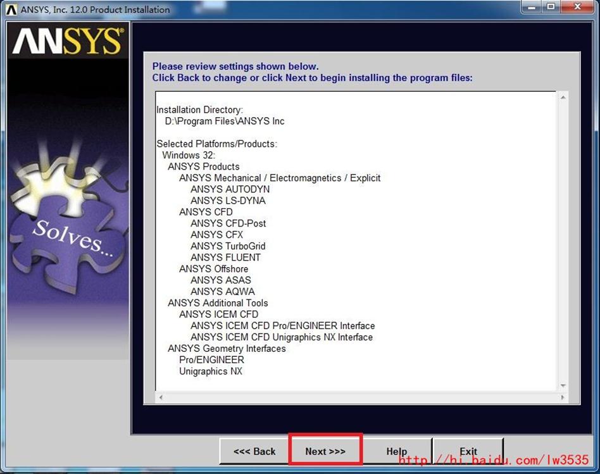The image size is (600, 474).
Task: Click the 'ANSYS LS-DYNA' entry
Action: [x=228, y=201]
